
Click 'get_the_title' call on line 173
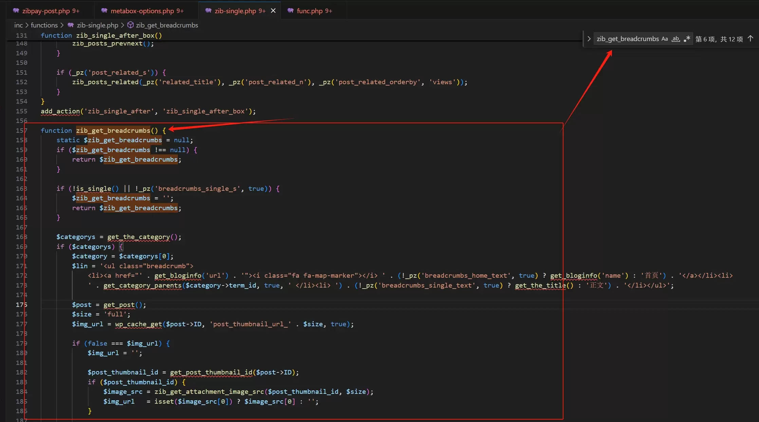click(x=540, y=285)
